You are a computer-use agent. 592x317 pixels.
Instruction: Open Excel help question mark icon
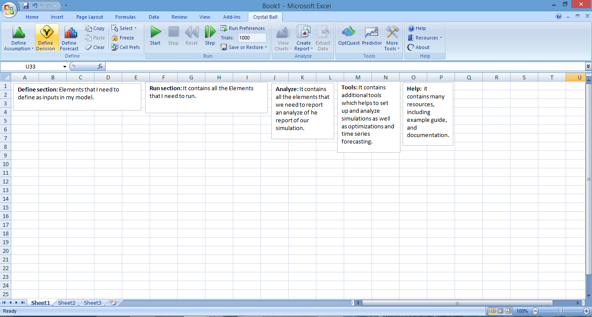(559, 16)
